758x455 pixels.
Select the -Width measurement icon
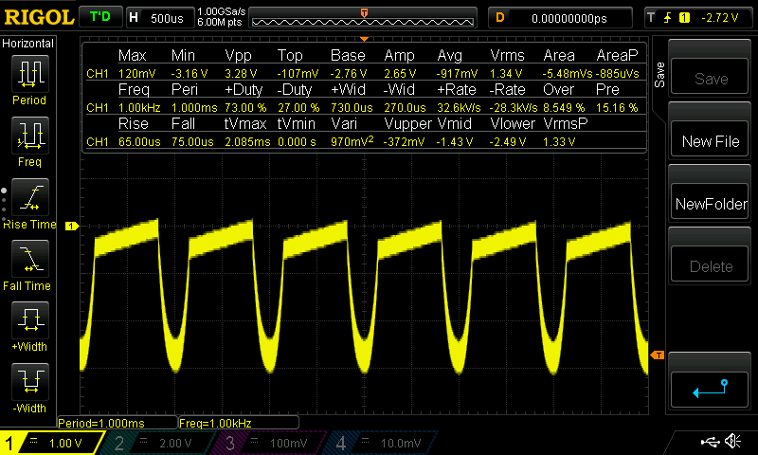click(30, 381)
